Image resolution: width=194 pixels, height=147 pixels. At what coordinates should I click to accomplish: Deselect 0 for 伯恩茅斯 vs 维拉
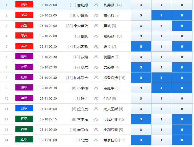(x=182, y=46)
